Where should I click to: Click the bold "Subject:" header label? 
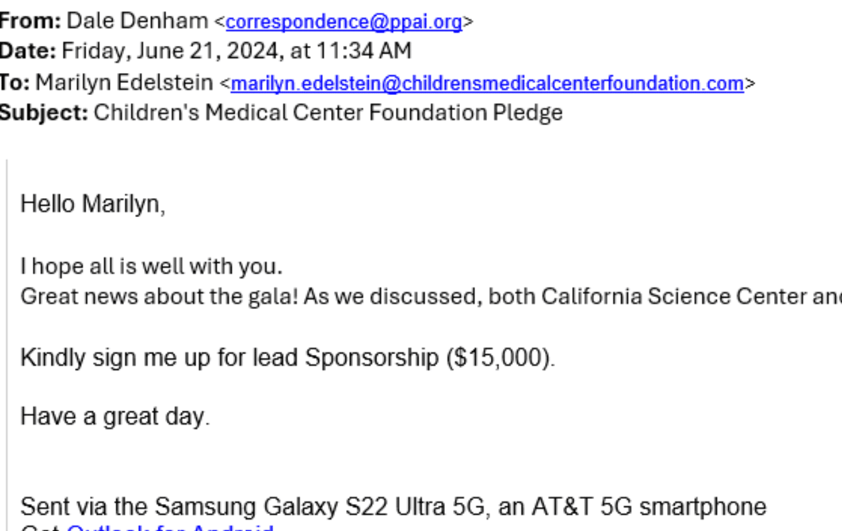click(43, 113)
